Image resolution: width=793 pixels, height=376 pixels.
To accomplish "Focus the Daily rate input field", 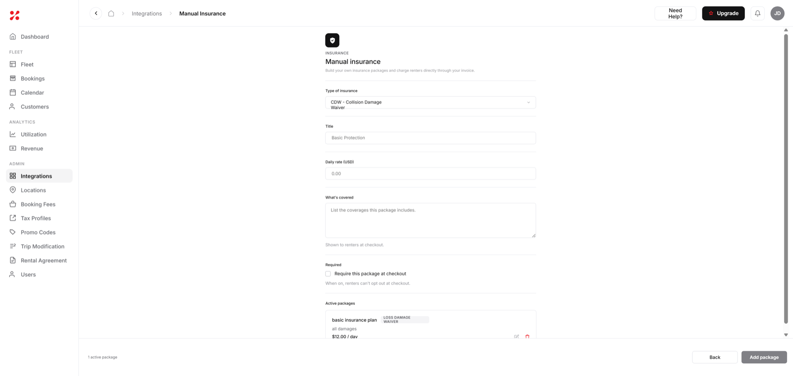I will pyautogui.click(x=430, y=173).
